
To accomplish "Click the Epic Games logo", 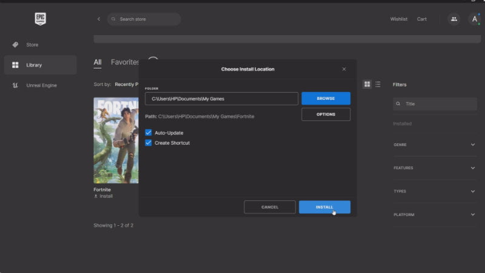I will [x=40, y=19].
